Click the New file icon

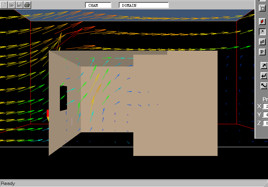pyautogui.click(x=4, y=5)
